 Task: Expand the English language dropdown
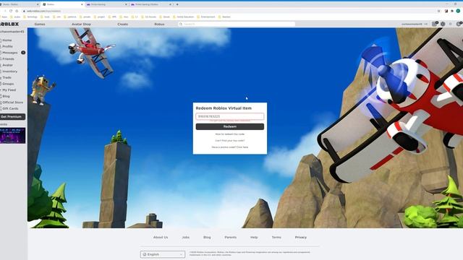click(x=163, y=254)
